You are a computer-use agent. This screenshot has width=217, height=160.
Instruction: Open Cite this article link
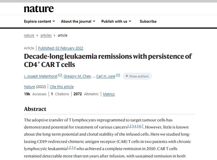coord(62,87)
